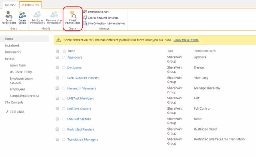Click the EDIT LINKS text
Screen dimensions: 256x157
(x=17, y=112)
